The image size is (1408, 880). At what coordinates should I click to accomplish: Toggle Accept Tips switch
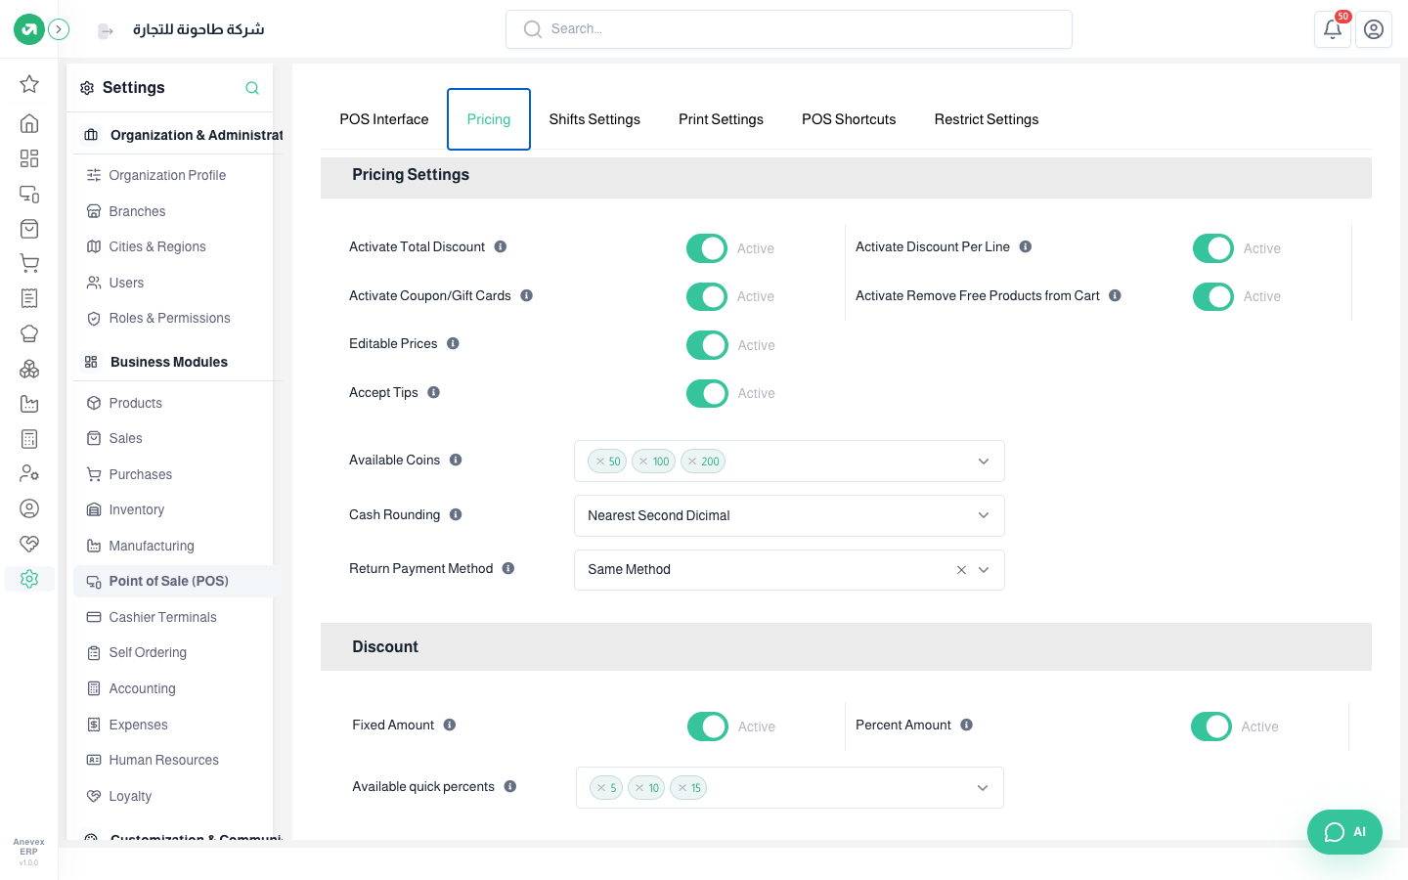coord(707,393)
